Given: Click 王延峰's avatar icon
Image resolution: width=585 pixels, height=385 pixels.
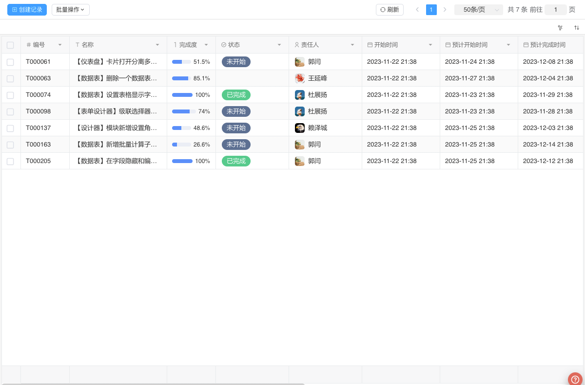Looking at the screenshot, I should pos(300,78).
